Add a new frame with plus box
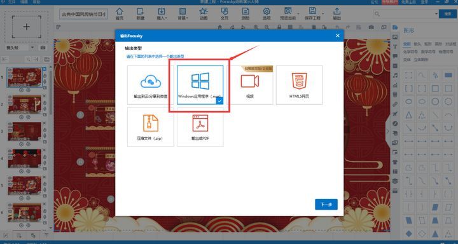Viewport: 458px width, 244px height. 26,27
